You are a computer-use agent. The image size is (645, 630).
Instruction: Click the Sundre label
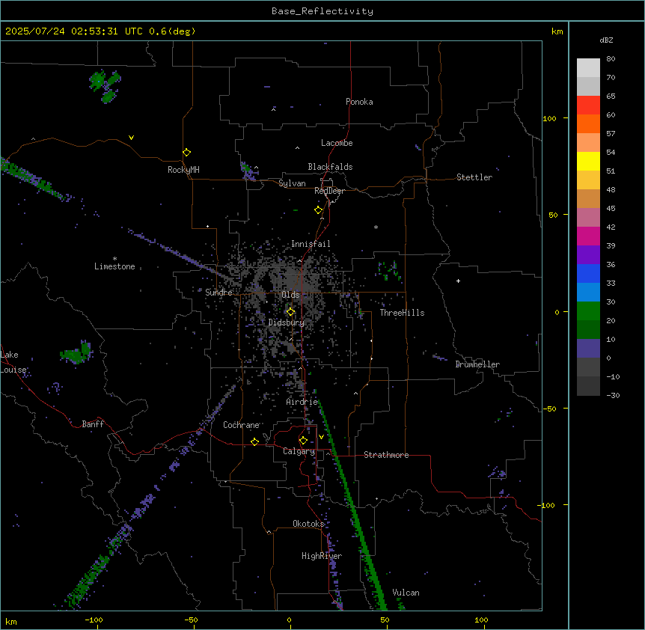(218, 293)
